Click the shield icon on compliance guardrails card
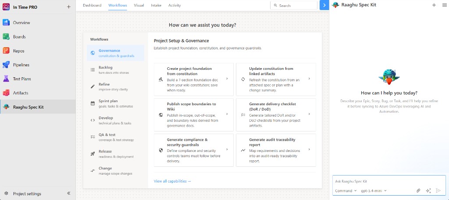 coord(160,150)
